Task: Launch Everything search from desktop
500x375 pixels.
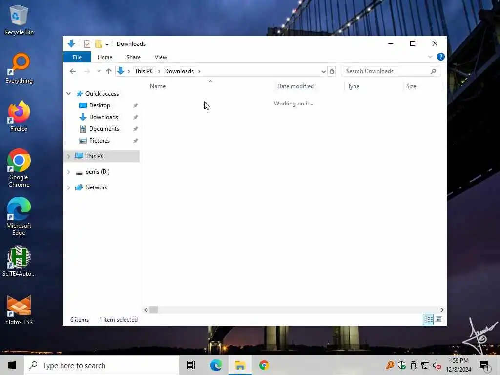Action: pos(19,68)
